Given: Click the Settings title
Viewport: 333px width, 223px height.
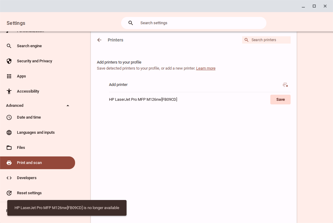Looking at the screenshot, I should coord(16,23).
